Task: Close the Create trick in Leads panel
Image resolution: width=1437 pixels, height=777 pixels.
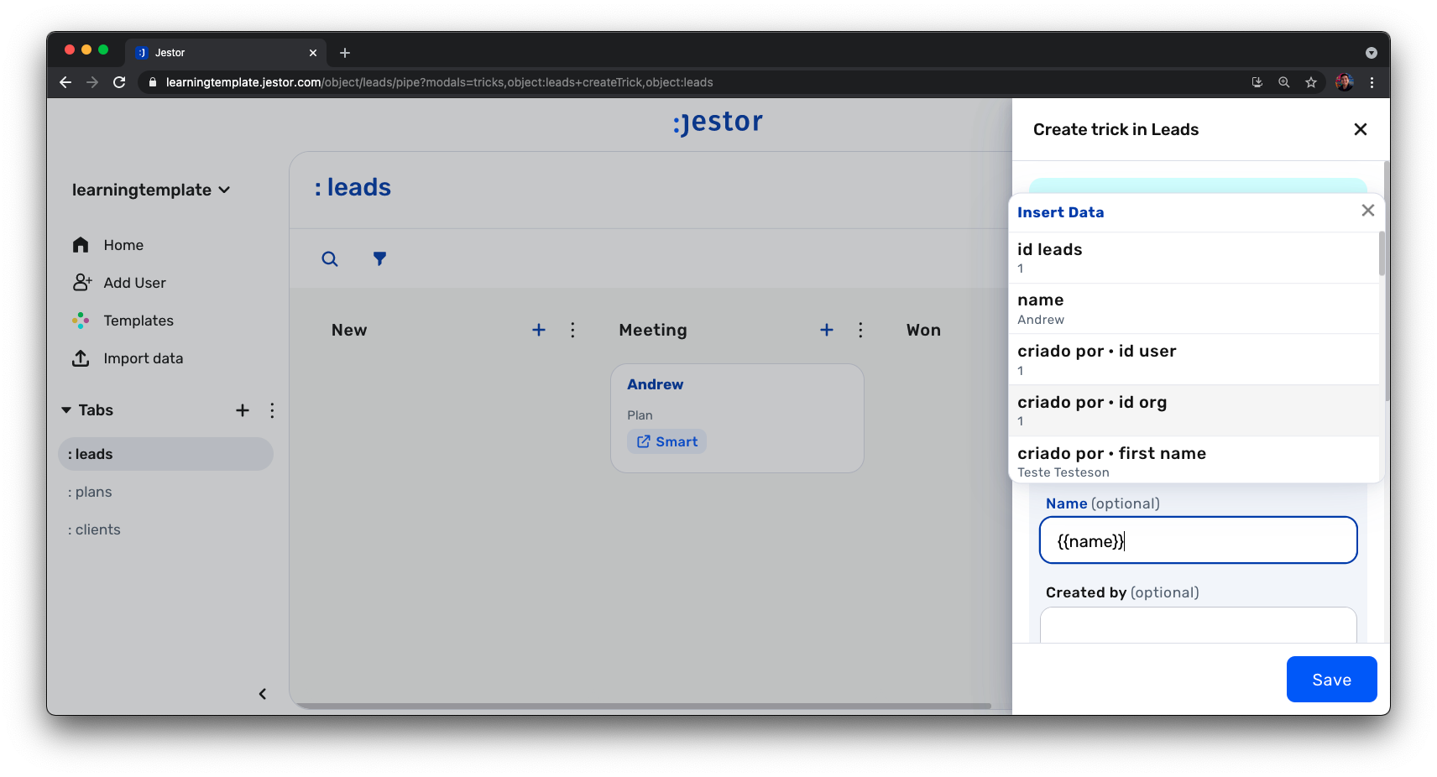Action: point(1361,129)
